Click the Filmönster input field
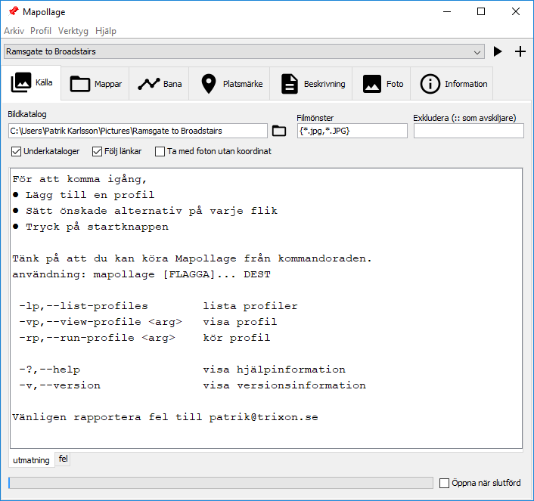534x501 pixels. [x=352, y=131]
